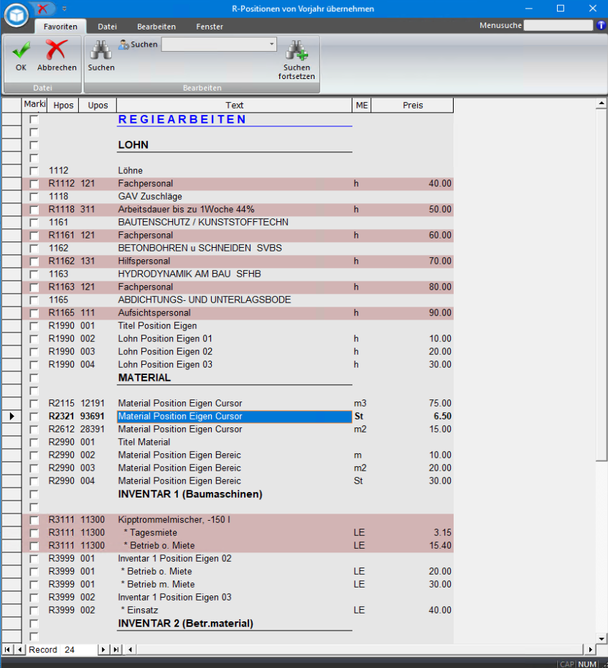Click the vertical scrollbar down arrow

point(602,638)
